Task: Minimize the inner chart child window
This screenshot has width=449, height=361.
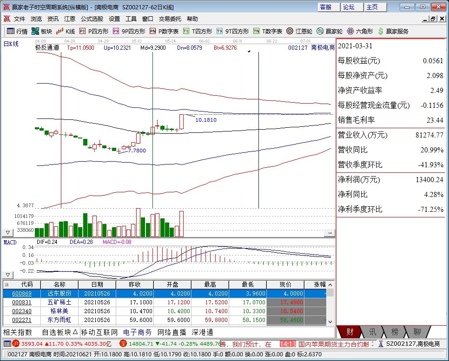Action: pos(425,19)
